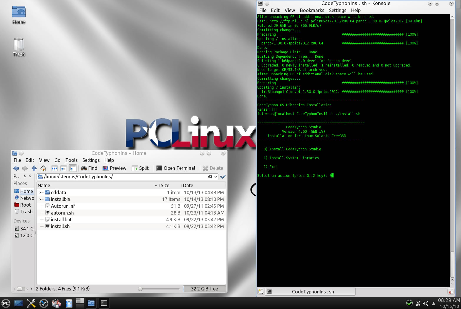Sort by Name column header

97,185
